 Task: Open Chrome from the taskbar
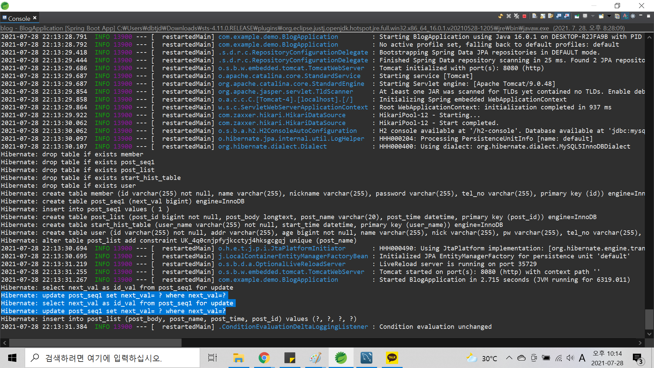pyautogui.click(x=264, y=358)
